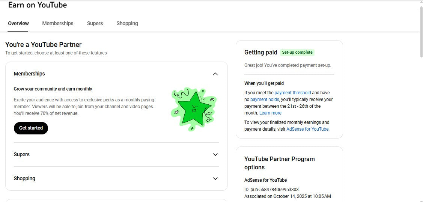Image resolution: width=423 pixels, height=202 pixels.
Task: Click the YouTube Partner Program options heading
Action: 279,163
